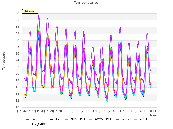The width and height of the screenshot is (173, 129).
Task: Click the 28 y-axis tick label
Action: point(17,47)
